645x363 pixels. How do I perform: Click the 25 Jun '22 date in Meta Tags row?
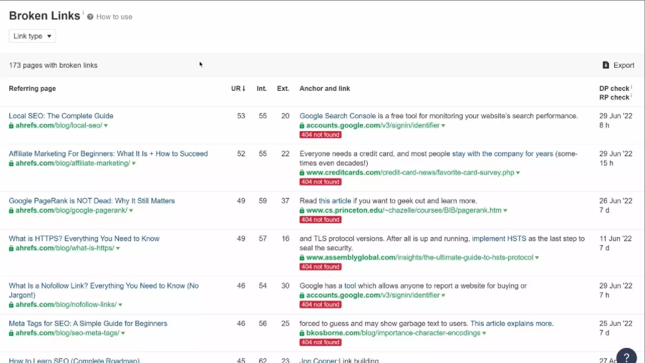pos(616,323)
